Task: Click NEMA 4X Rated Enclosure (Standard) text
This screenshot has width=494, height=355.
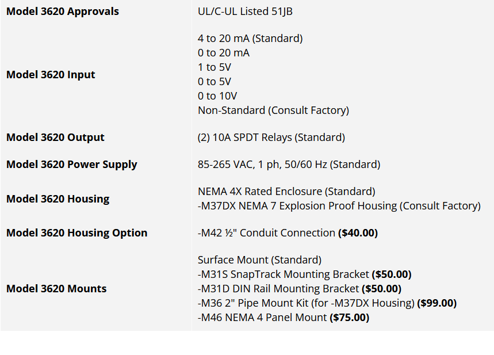Action: [286, 192]
